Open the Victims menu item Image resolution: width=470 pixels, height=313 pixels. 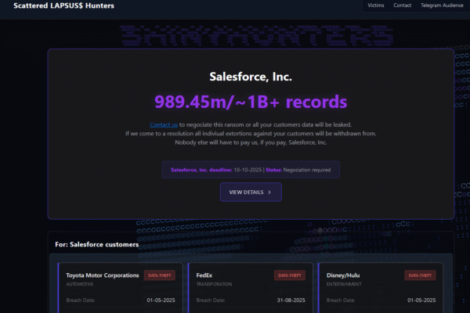click(376, 5)
